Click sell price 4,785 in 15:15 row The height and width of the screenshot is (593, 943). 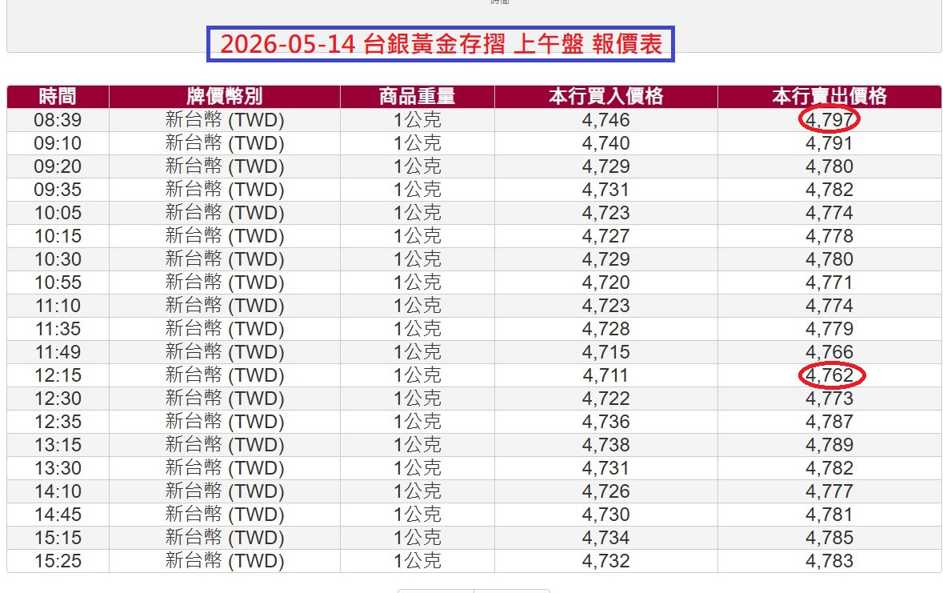(x=829, y=538)
